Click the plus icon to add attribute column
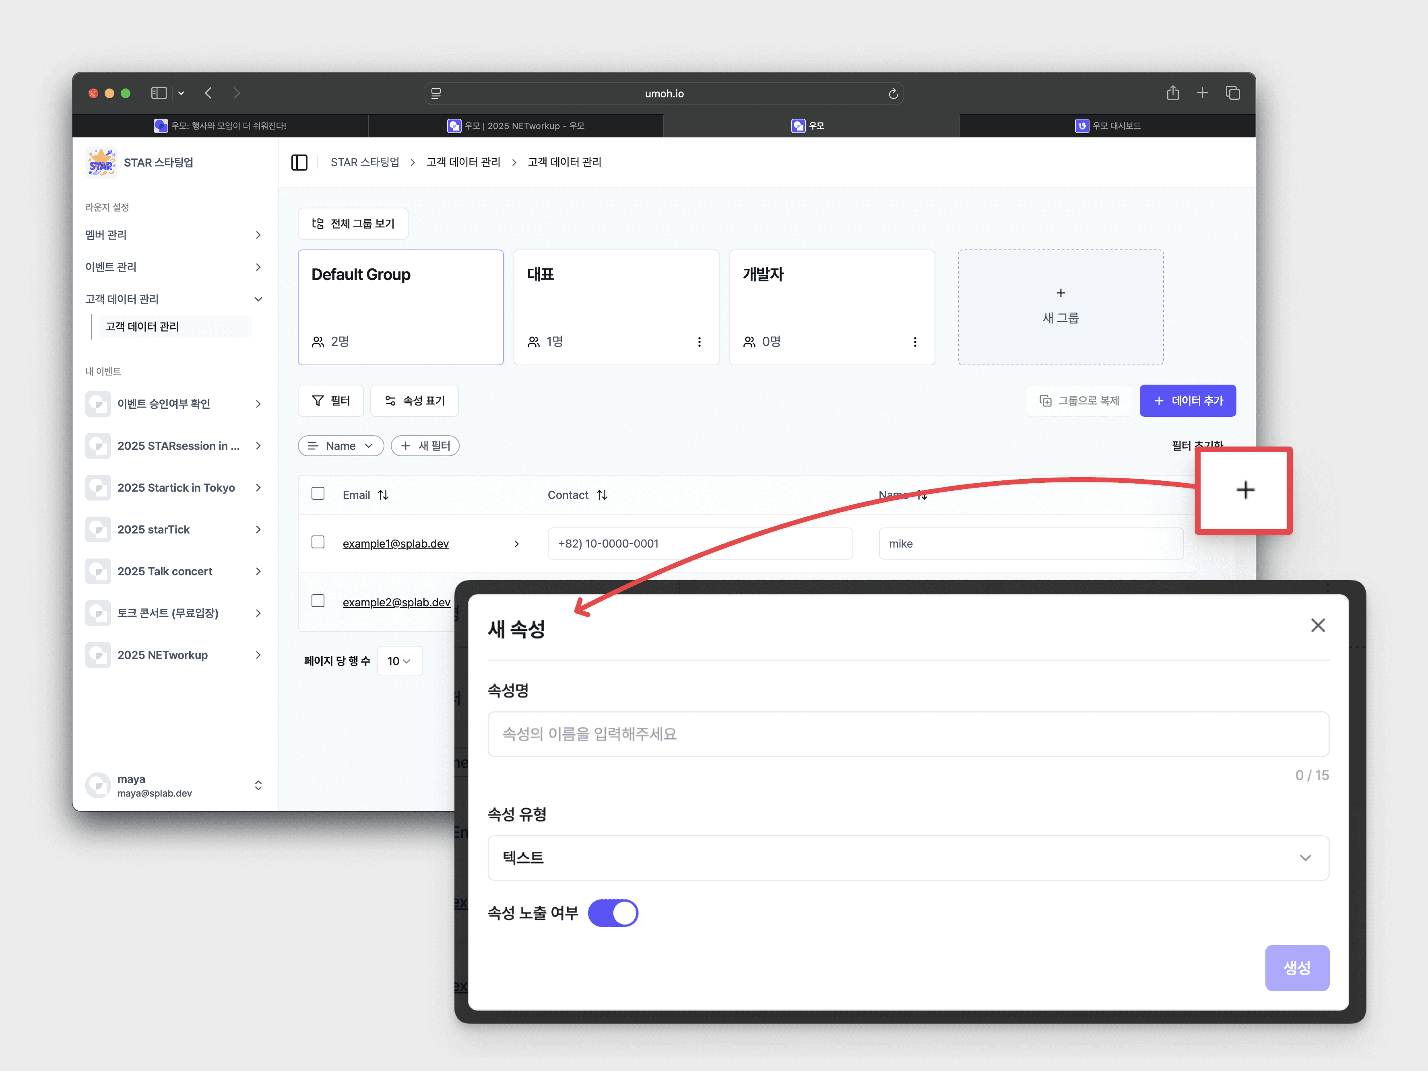Screen dimensions: 1428x1071 [x=1244, y=490]
